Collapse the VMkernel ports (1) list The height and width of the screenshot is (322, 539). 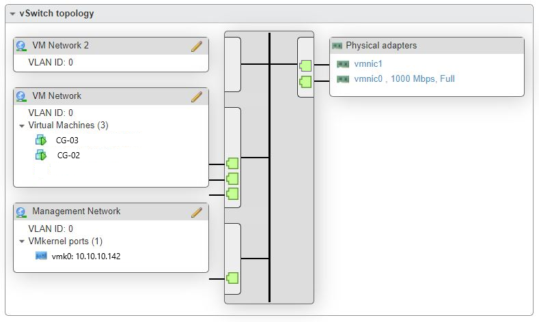click(x=22, y=241)
